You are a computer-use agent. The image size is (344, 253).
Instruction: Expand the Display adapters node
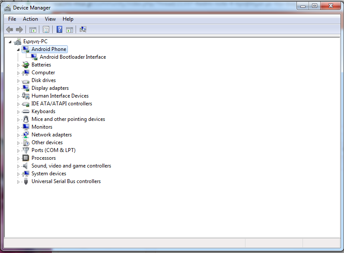[18, 89]
